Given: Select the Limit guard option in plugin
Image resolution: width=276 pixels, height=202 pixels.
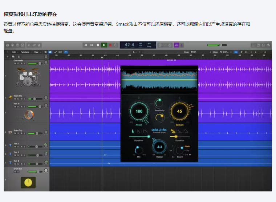Looking at the screenshot, I should 187,146.
